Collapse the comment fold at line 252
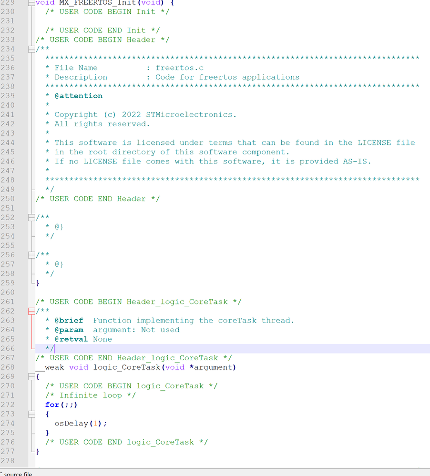This screenshot has height=476, width=430. 31,217
